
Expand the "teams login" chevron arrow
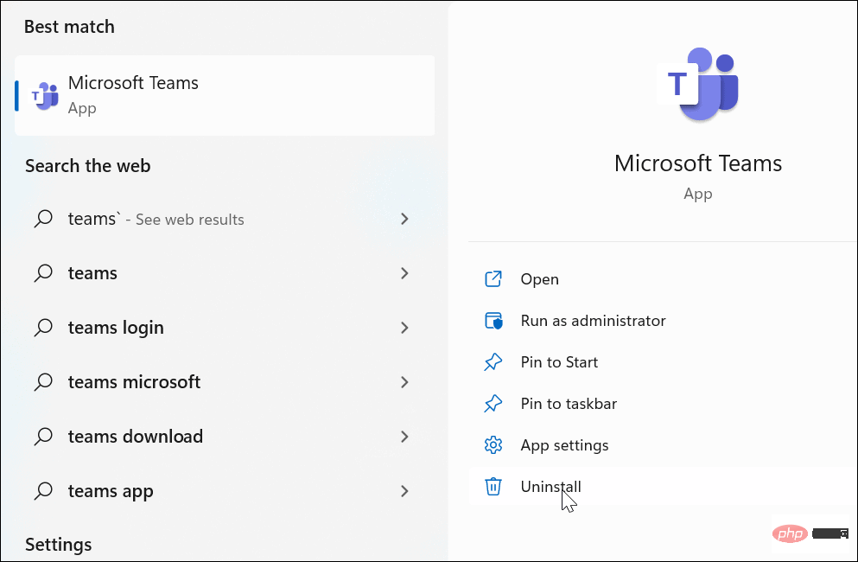404,328
